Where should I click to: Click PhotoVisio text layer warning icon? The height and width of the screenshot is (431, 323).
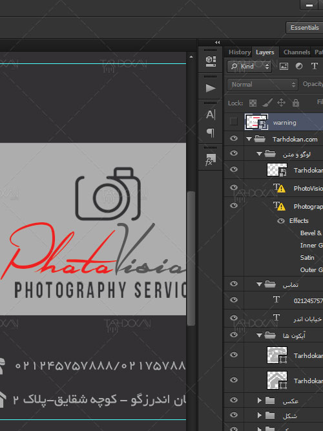[281, 189]
